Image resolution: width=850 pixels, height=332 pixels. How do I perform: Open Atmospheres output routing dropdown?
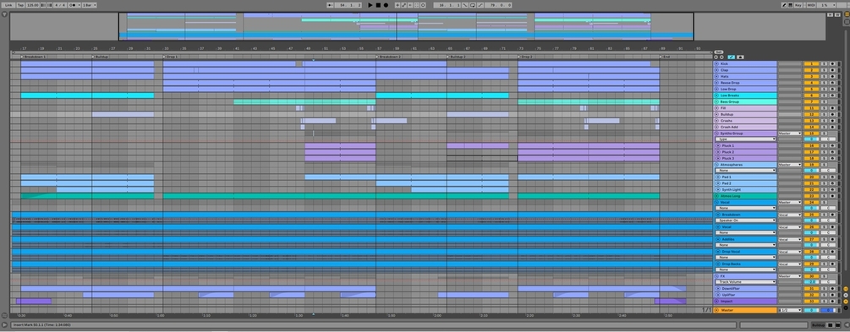coord(790,165)
